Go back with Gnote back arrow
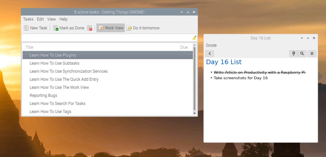The image size is (326, 157). point(209,53)
